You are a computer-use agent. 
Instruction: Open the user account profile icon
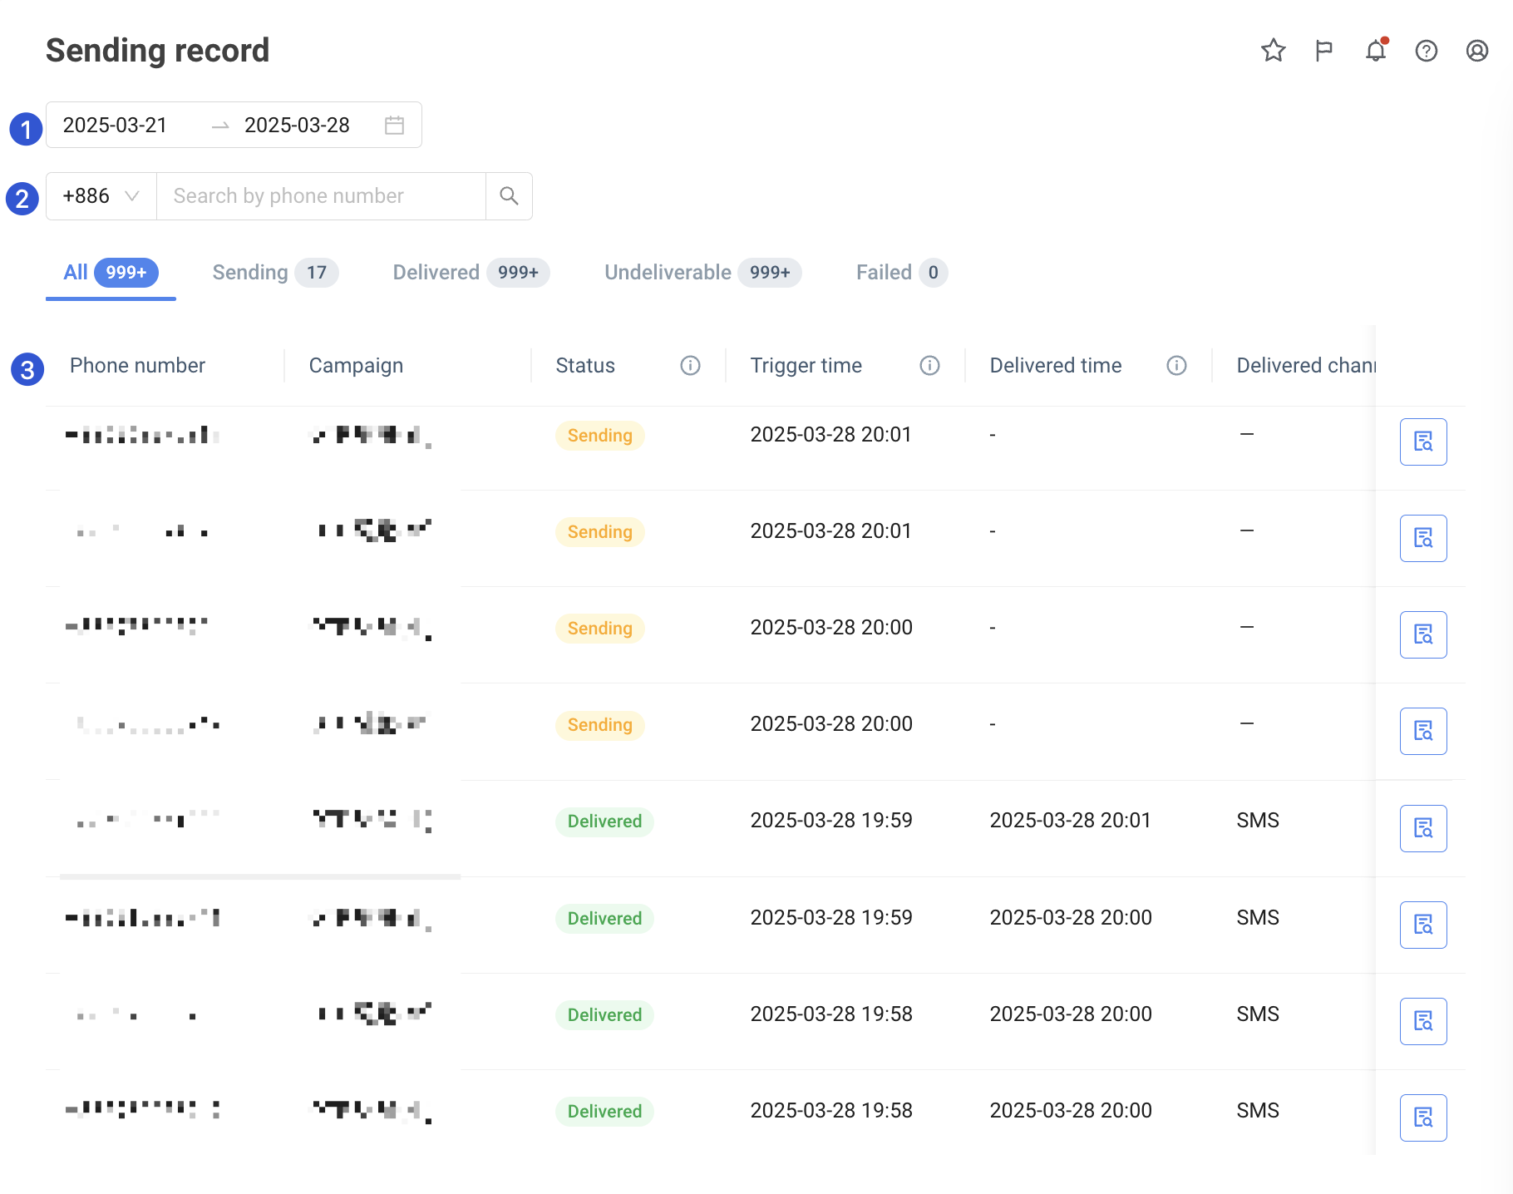click(x=1477, y=51)
